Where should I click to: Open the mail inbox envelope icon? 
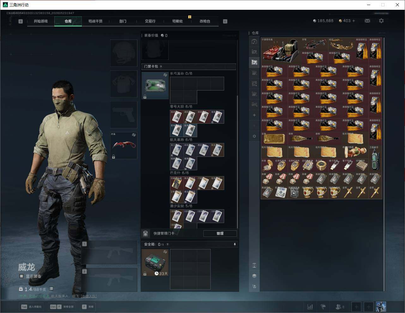coord(367,21)
